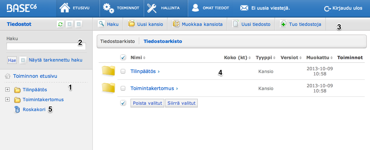Image resolution: width=370 pixels, height=150 pixels.
Task: Click modified date in Toimintakertomus row
Action: (x=319, y=88)
